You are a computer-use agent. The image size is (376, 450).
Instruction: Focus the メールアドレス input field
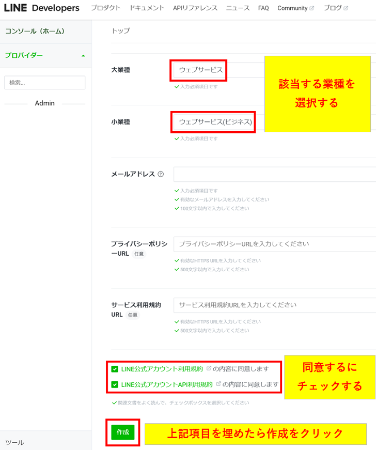275,174
